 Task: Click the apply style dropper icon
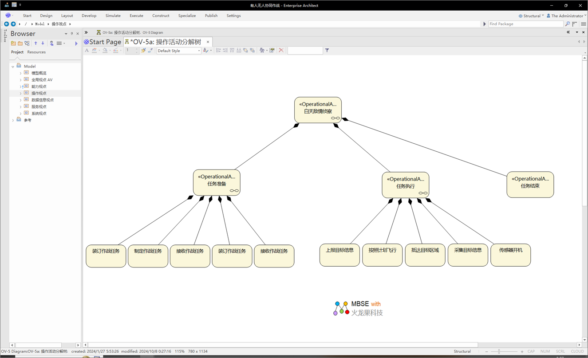[x=150, y=51]
